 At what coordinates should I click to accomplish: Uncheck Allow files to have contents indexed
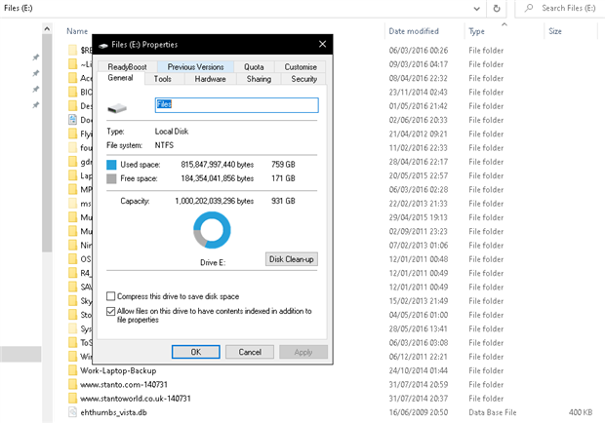click(111, 312)
